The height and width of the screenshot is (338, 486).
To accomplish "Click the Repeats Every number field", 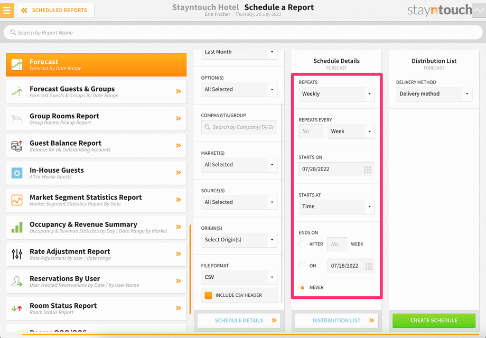I will point(311,132).
